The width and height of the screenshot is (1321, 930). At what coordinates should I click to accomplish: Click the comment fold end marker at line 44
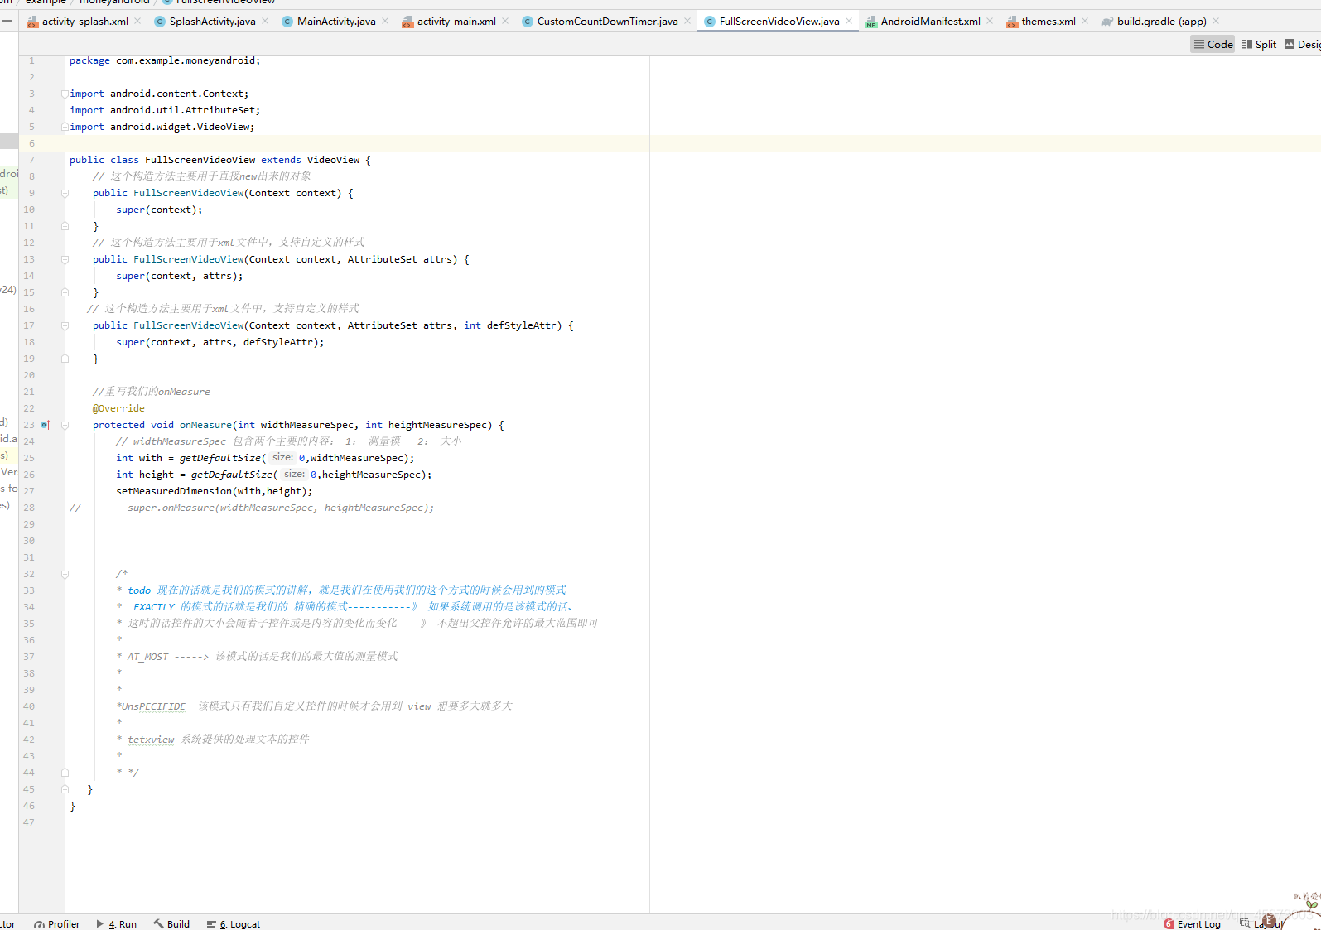[x=65, y=773]
